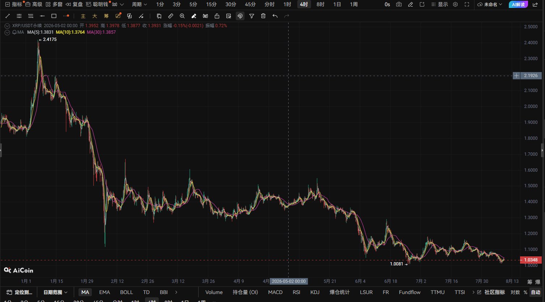Expand the chart type dropdown arrow

pos(122,4)
